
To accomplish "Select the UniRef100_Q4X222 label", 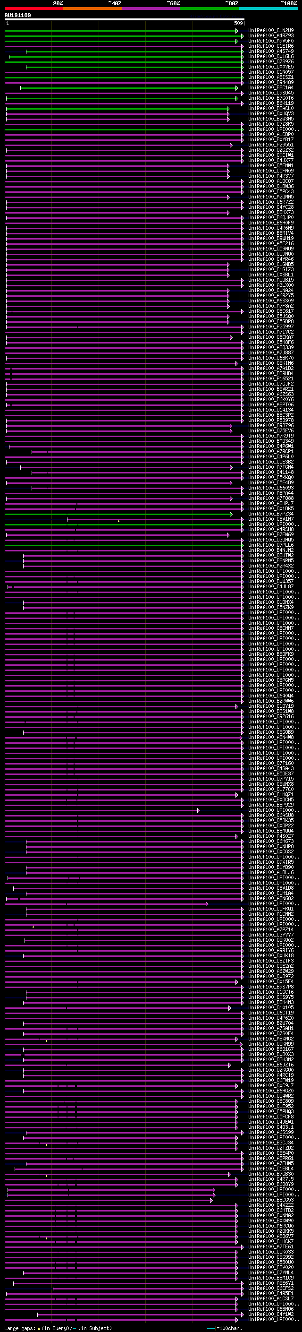I will (x=271, y=1205).
